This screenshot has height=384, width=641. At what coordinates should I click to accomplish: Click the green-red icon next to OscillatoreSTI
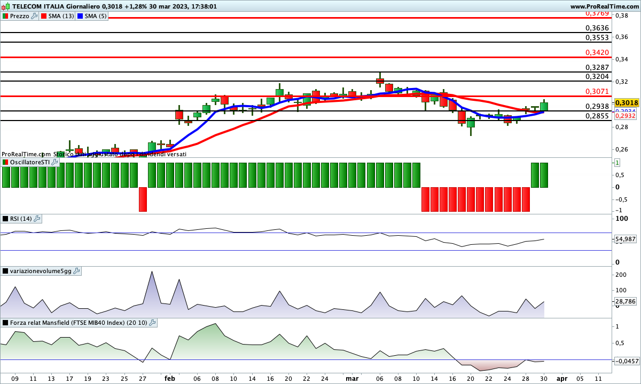click(x=5, y=162)
